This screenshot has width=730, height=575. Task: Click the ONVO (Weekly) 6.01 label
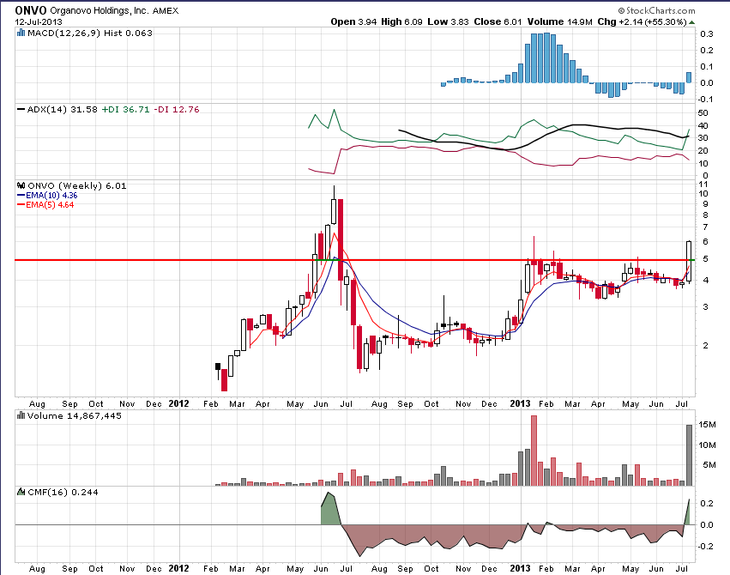(x=77, y=185)
